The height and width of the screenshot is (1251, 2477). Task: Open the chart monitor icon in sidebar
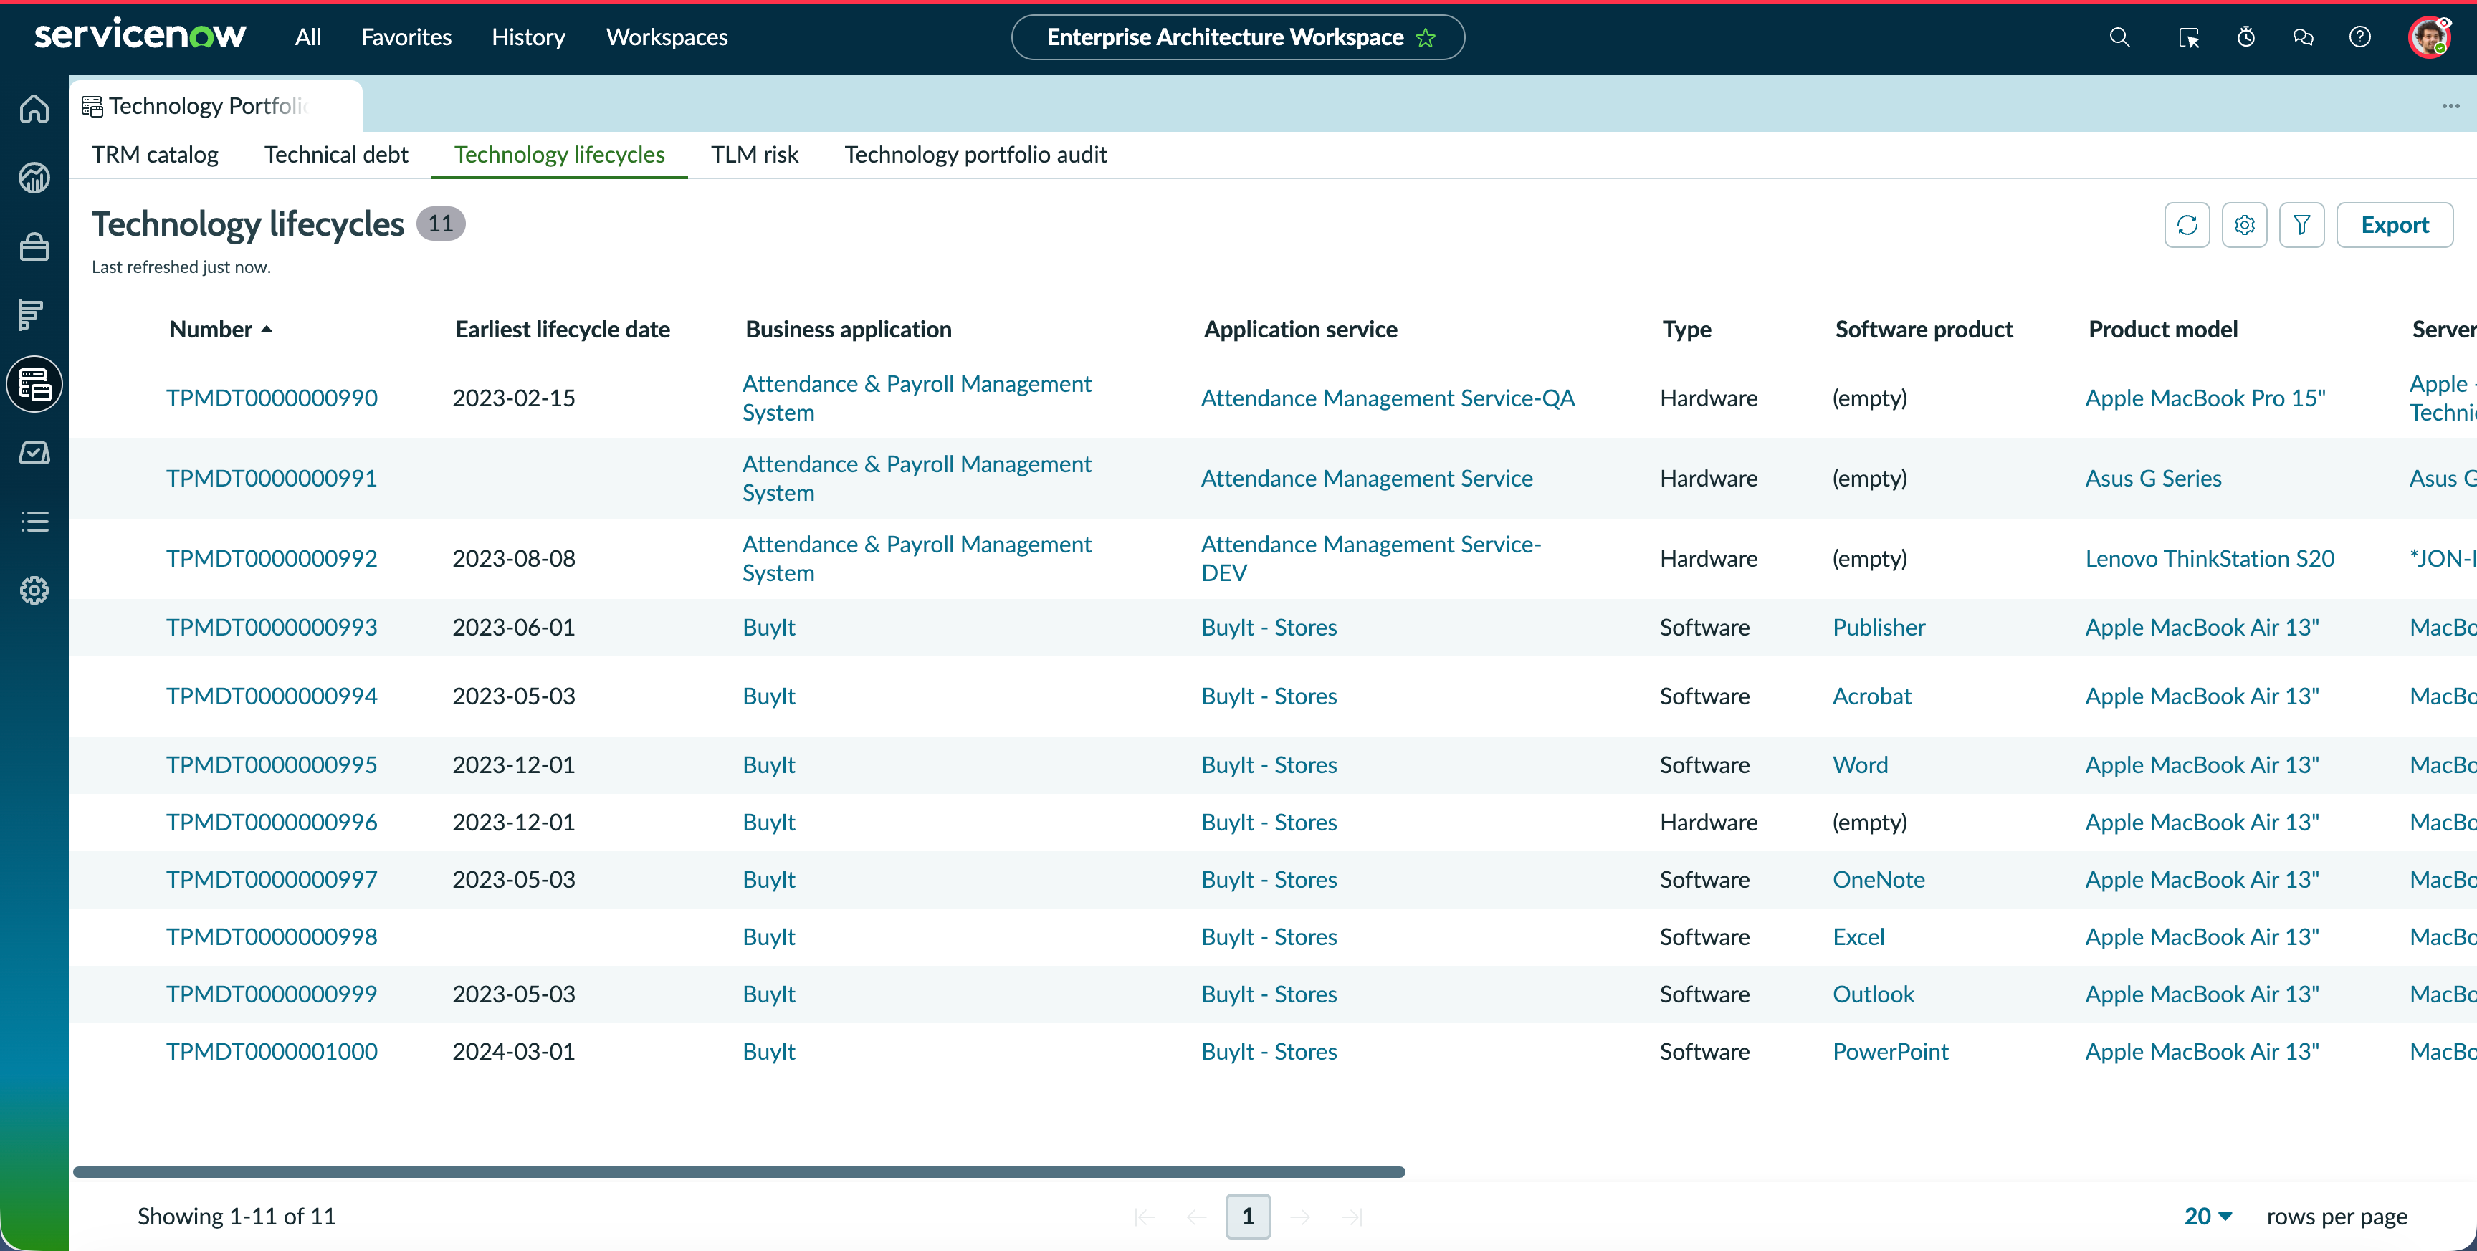34,453
